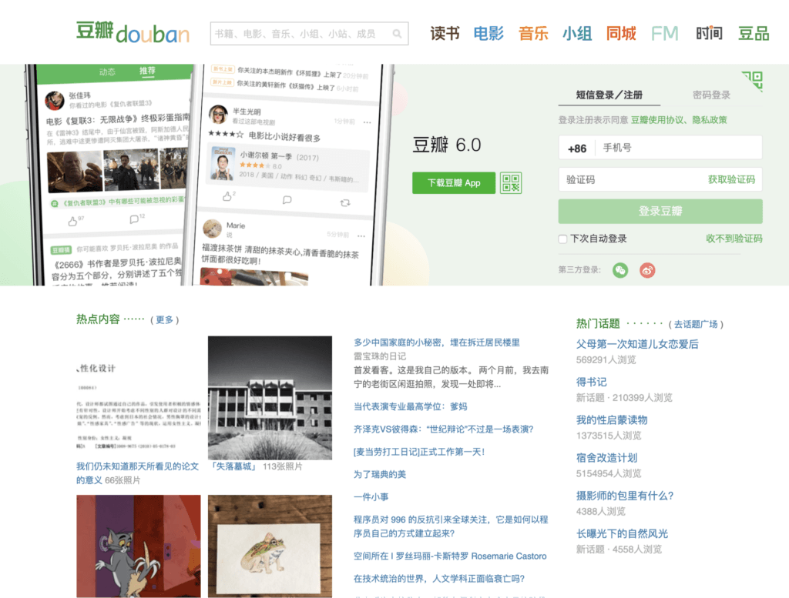The height and width of the screenshot is (598, 789).
Task: Click 获取验证码 to request code
Action: (731, 179)
